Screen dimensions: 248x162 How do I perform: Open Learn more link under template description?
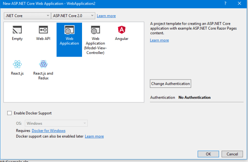[x=159, y=40]
